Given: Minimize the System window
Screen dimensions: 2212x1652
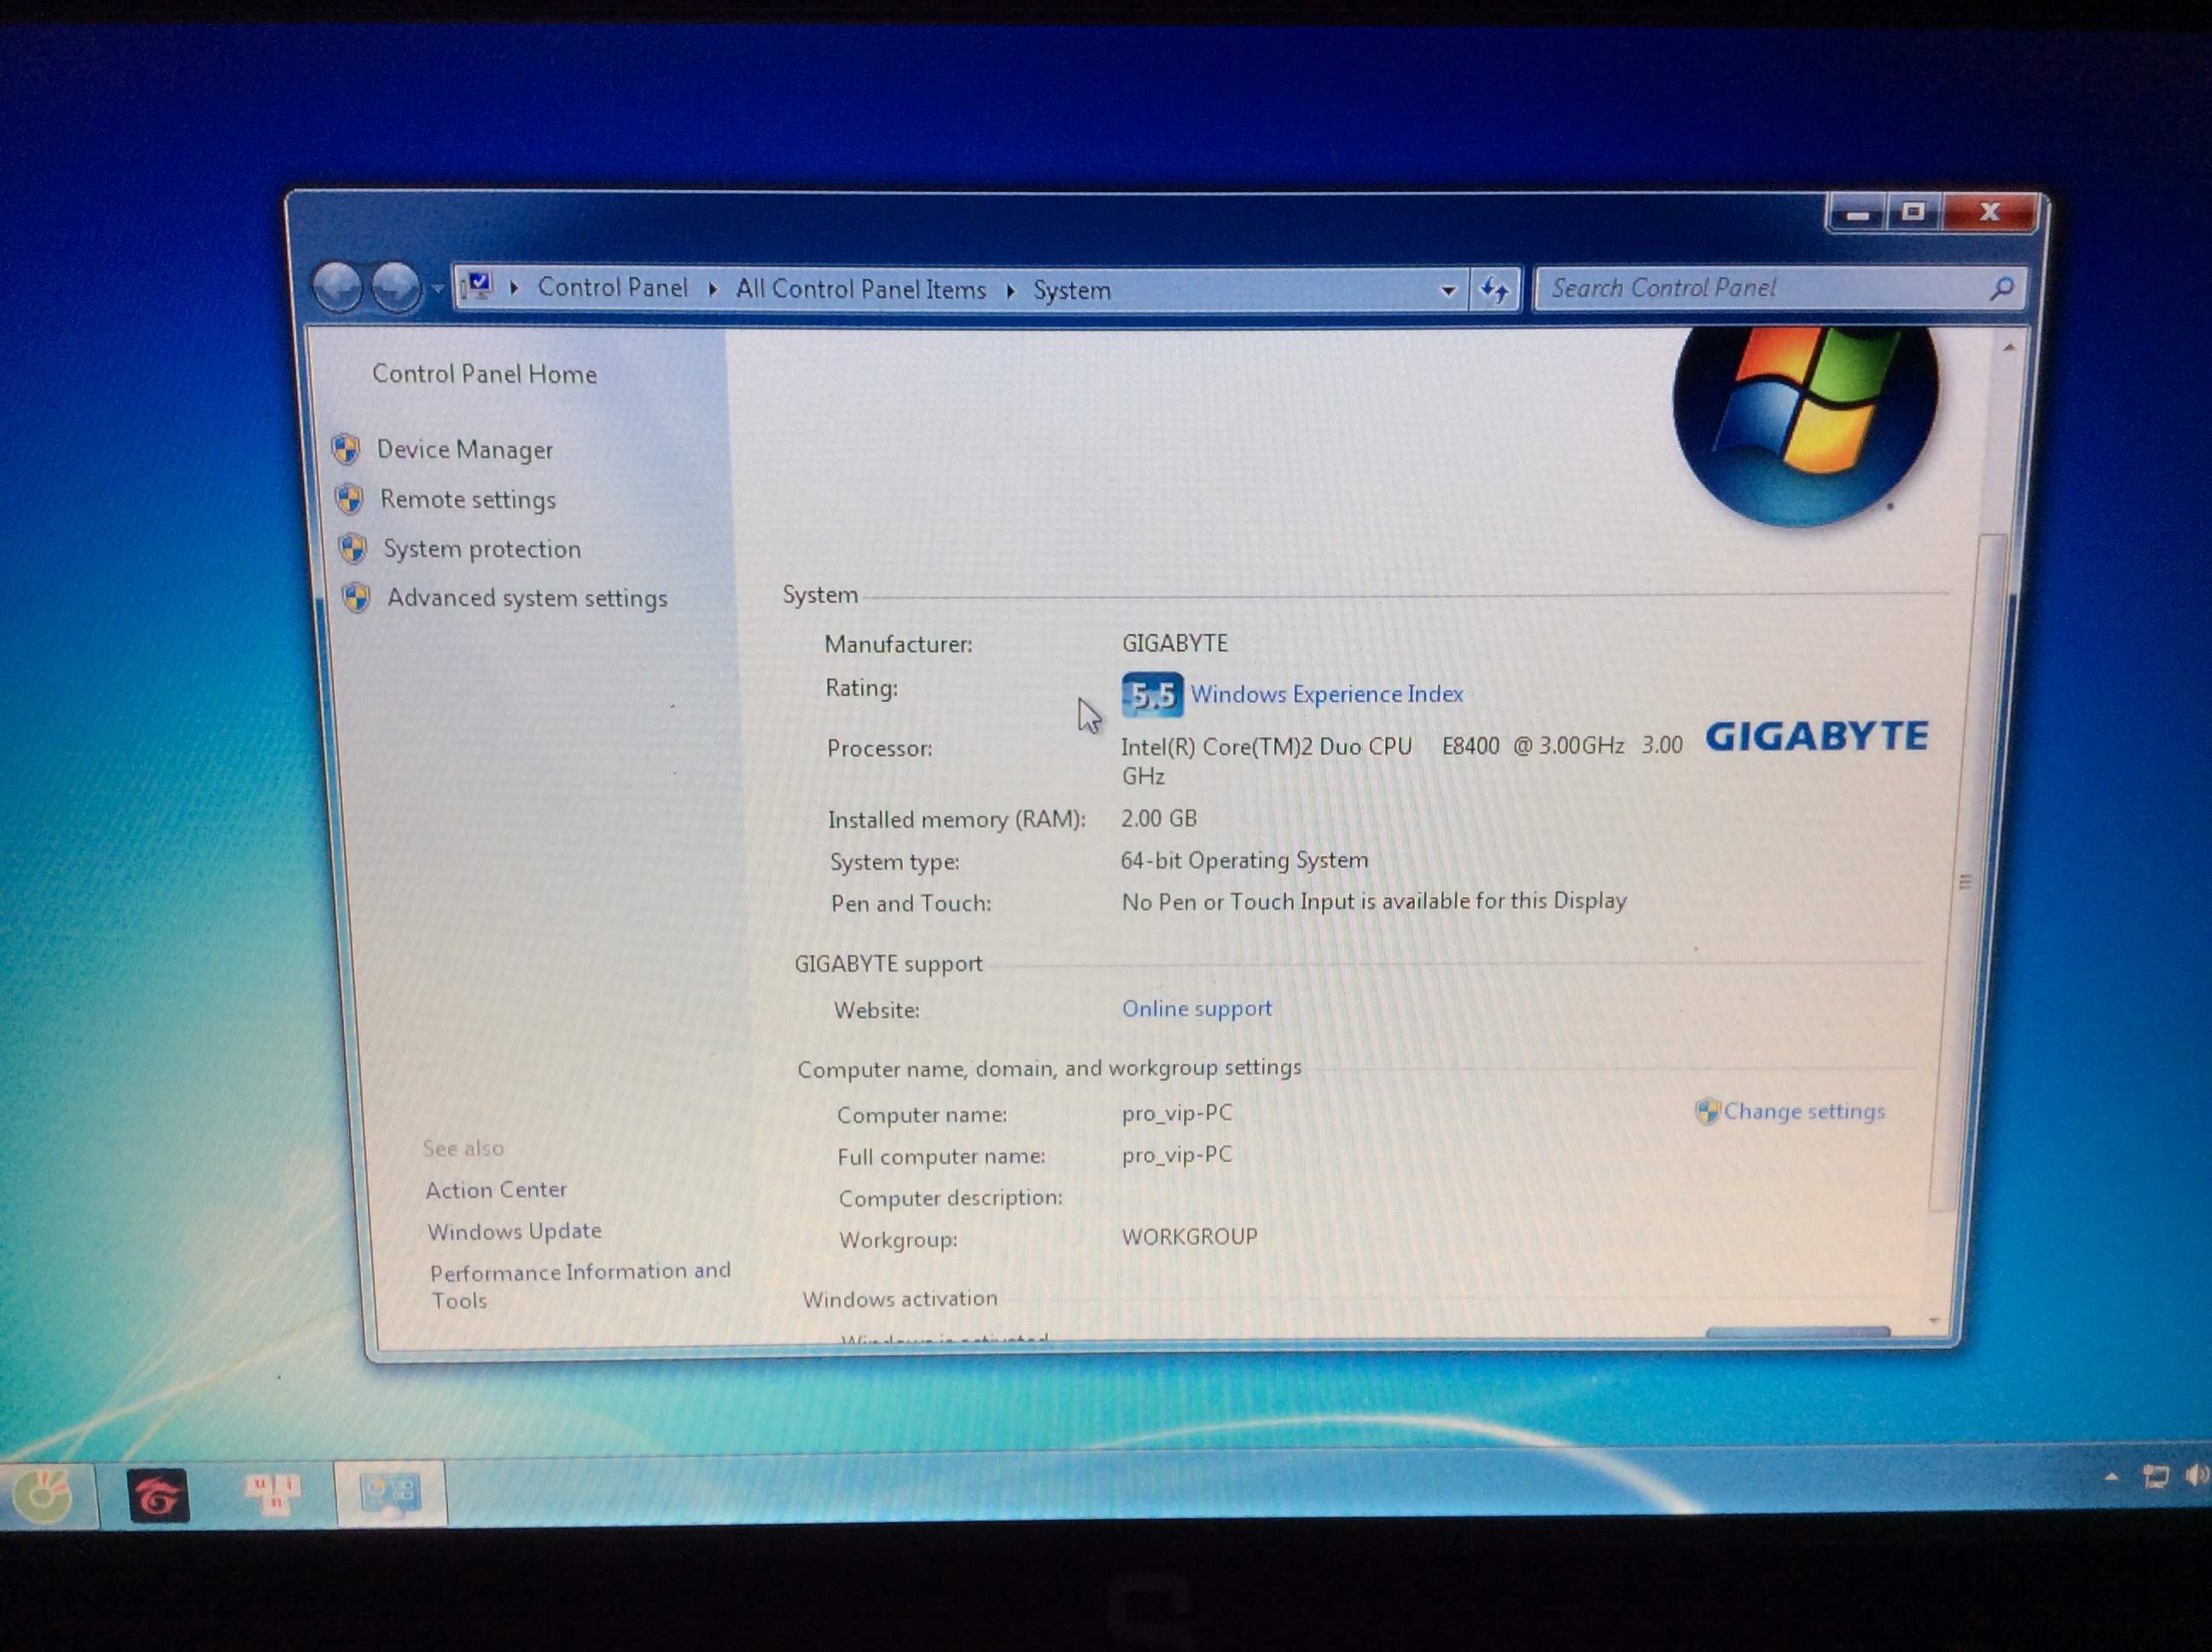Looking at the screenshot, I should tap(1857, 214).
